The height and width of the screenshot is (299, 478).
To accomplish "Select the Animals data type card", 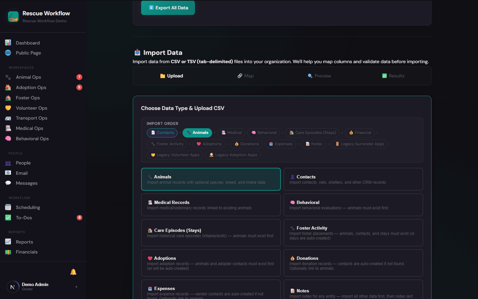I will tap(211, 179).
